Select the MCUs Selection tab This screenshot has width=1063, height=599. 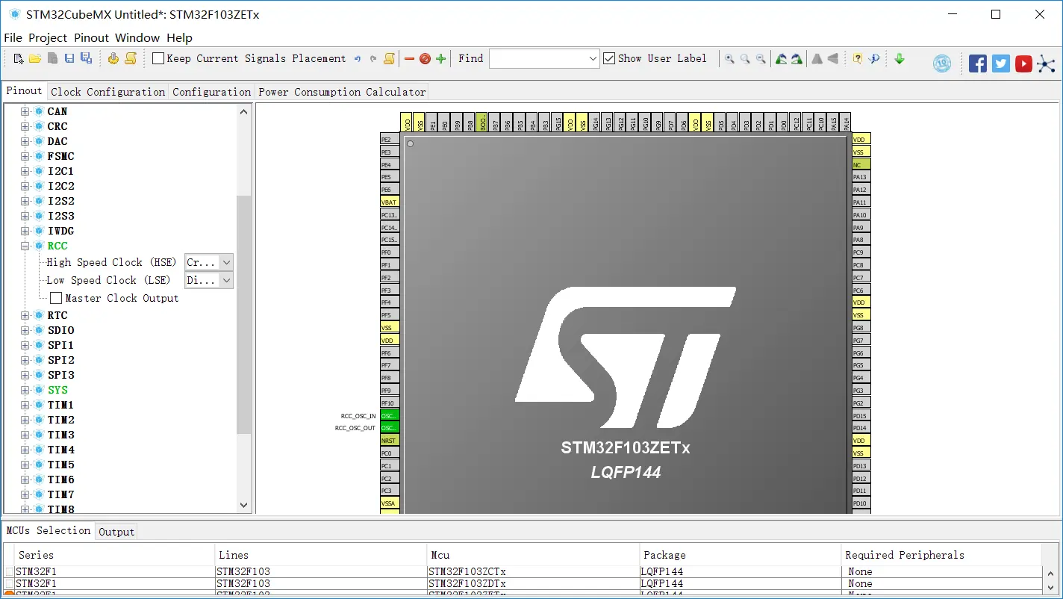(49, 530)
